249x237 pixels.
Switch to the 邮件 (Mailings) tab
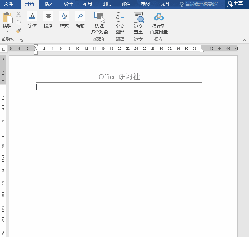tap(126, 4)
